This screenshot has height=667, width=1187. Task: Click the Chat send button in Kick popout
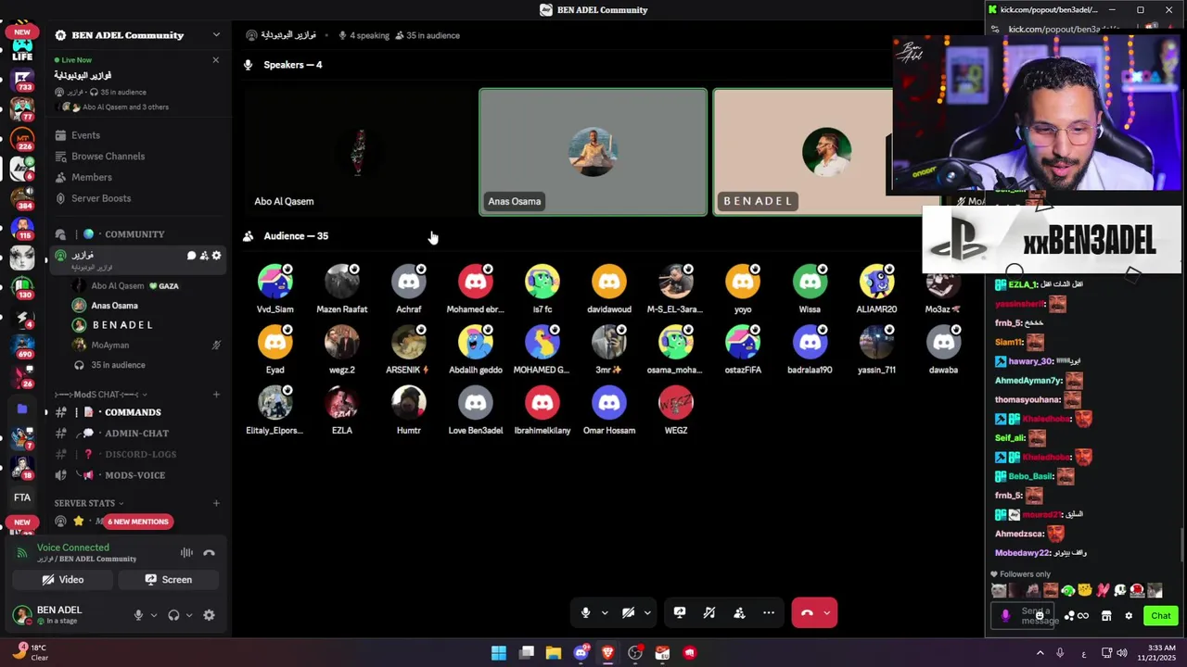point(1161,616)
